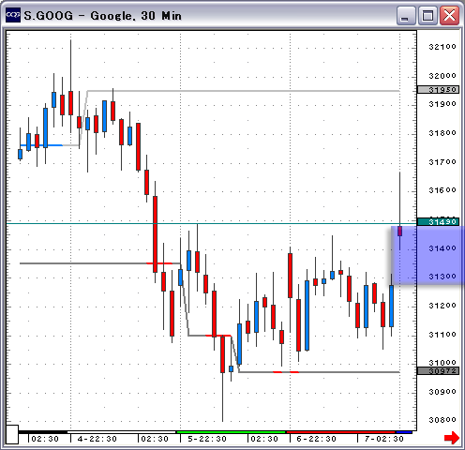Select the highest-wick red candle near 32100
The width and height of the screenshot is (465, 450).
71,103
